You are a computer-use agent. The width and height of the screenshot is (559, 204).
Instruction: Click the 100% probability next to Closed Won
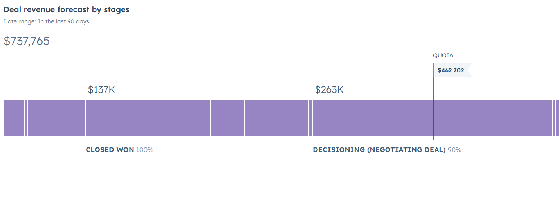[145, 150]
